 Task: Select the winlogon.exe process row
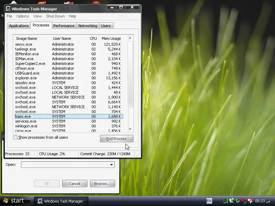tap(69, 126)
